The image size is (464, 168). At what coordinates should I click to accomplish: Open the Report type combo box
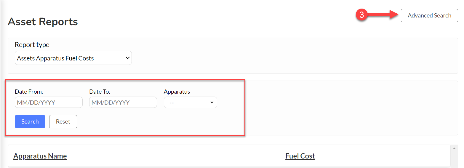pyautogui.click(x=73, y=58)
